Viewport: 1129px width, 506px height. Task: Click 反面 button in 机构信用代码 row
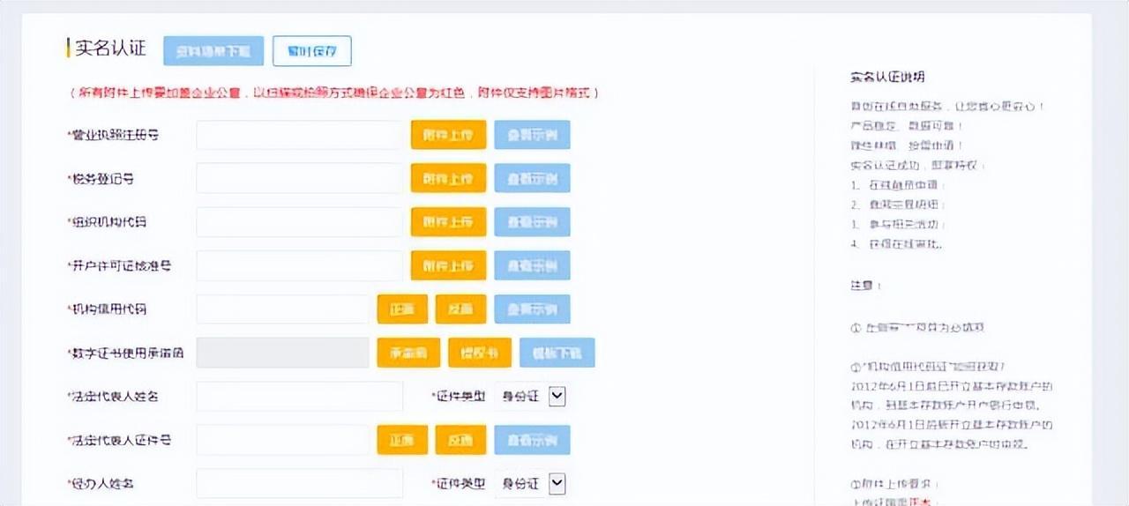click(x=460, y=309)
